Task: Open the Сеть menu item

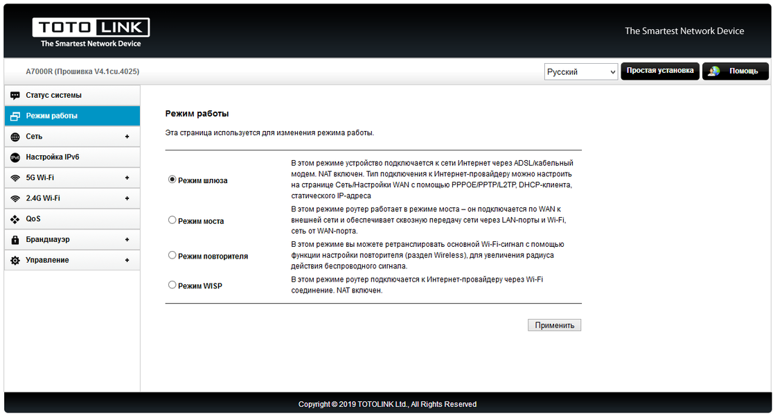Action: tap(72, 137)
